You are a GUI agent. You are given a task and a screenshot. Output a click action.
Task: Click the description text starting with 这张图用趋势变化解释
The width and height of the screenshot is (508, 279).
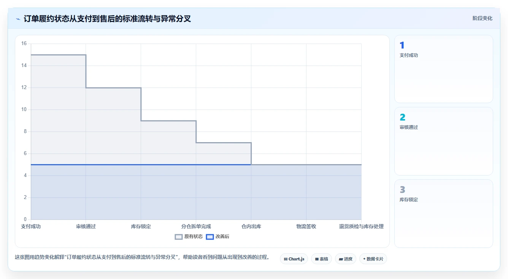(x=142, y=257)
